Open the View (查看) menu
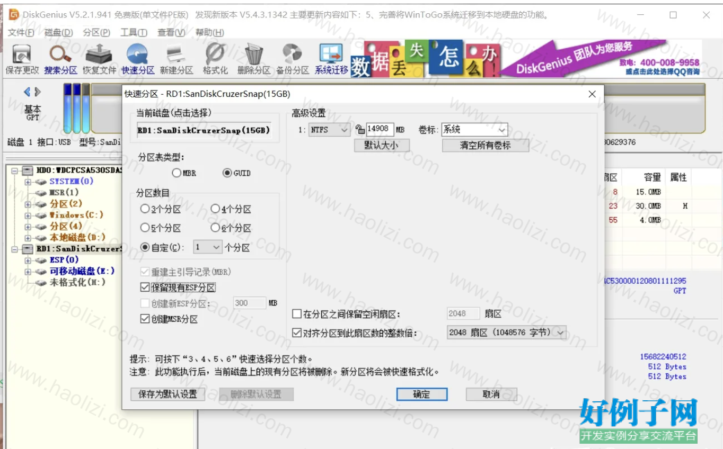Viewport: 723px width, 449px height. pyautogui.click(x=171, y=33)
